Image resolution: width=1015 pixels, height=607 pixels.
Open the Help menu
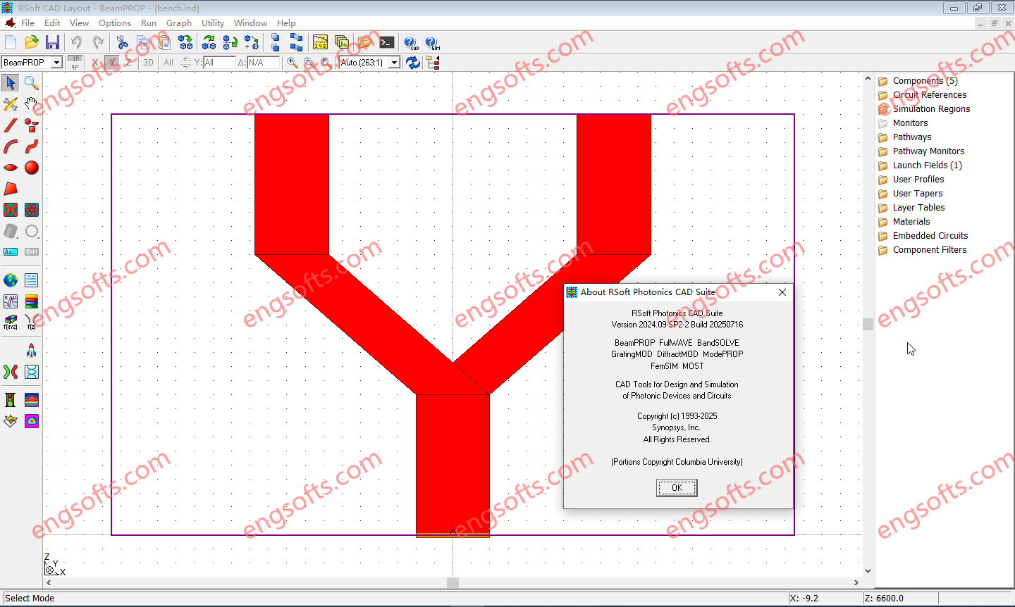286,23
